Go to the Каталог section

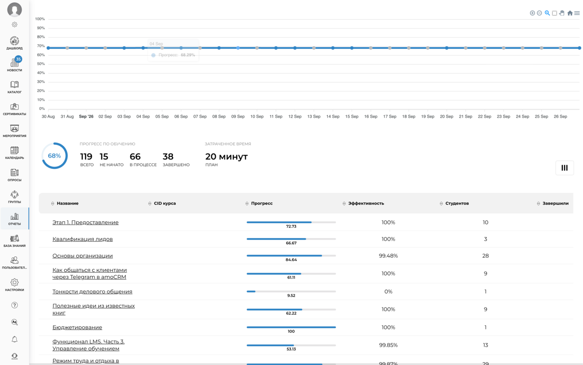(x=14, y=87)
